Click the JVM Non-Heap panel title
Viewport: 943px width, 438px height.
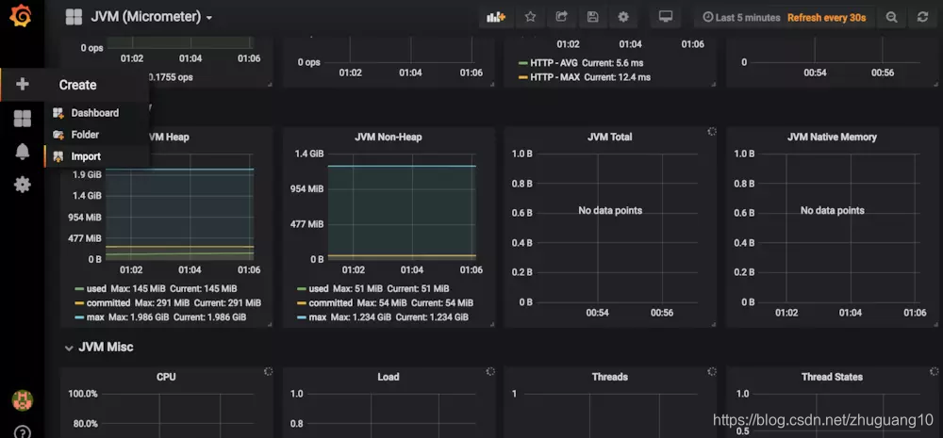[x=388, y=137]
